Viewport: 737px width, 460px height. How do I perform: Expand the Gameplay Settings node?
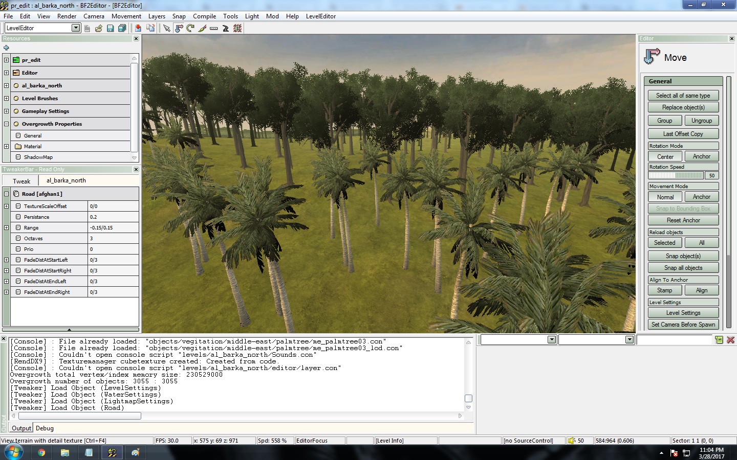[6, 111]
